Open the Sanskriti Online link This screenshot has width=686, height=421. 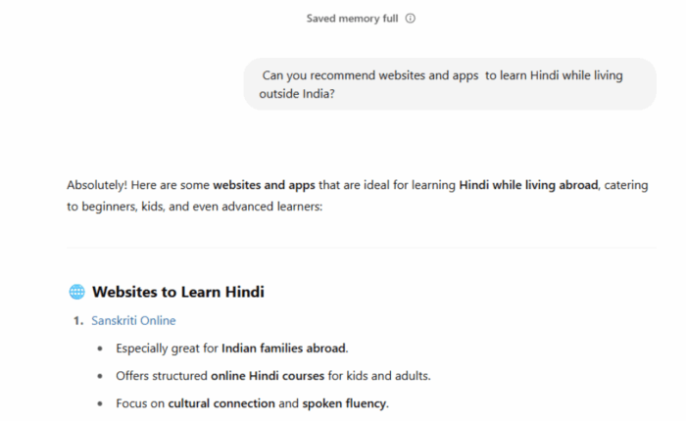pos(133,320)
